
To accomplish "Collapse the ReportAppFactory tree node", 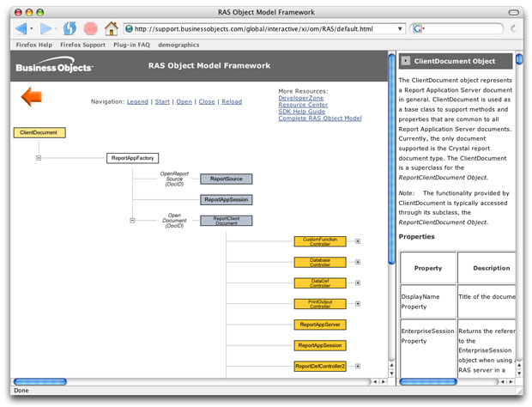I will 39,158.
